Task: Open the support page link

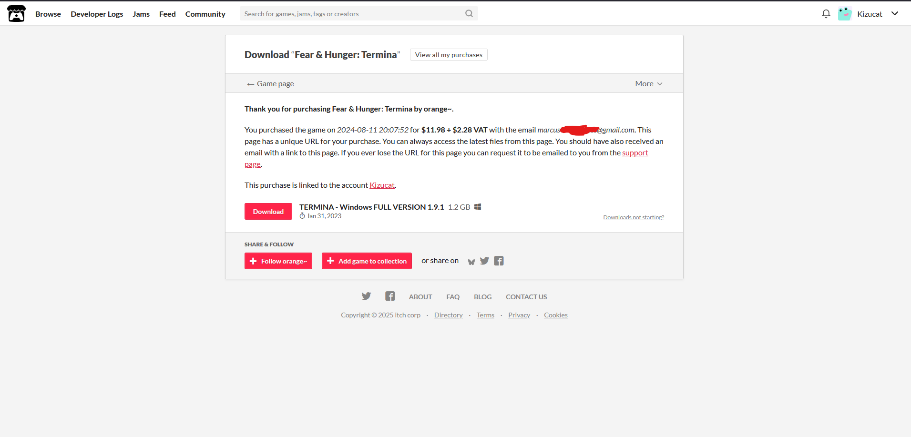Action: tap(635, 153)
